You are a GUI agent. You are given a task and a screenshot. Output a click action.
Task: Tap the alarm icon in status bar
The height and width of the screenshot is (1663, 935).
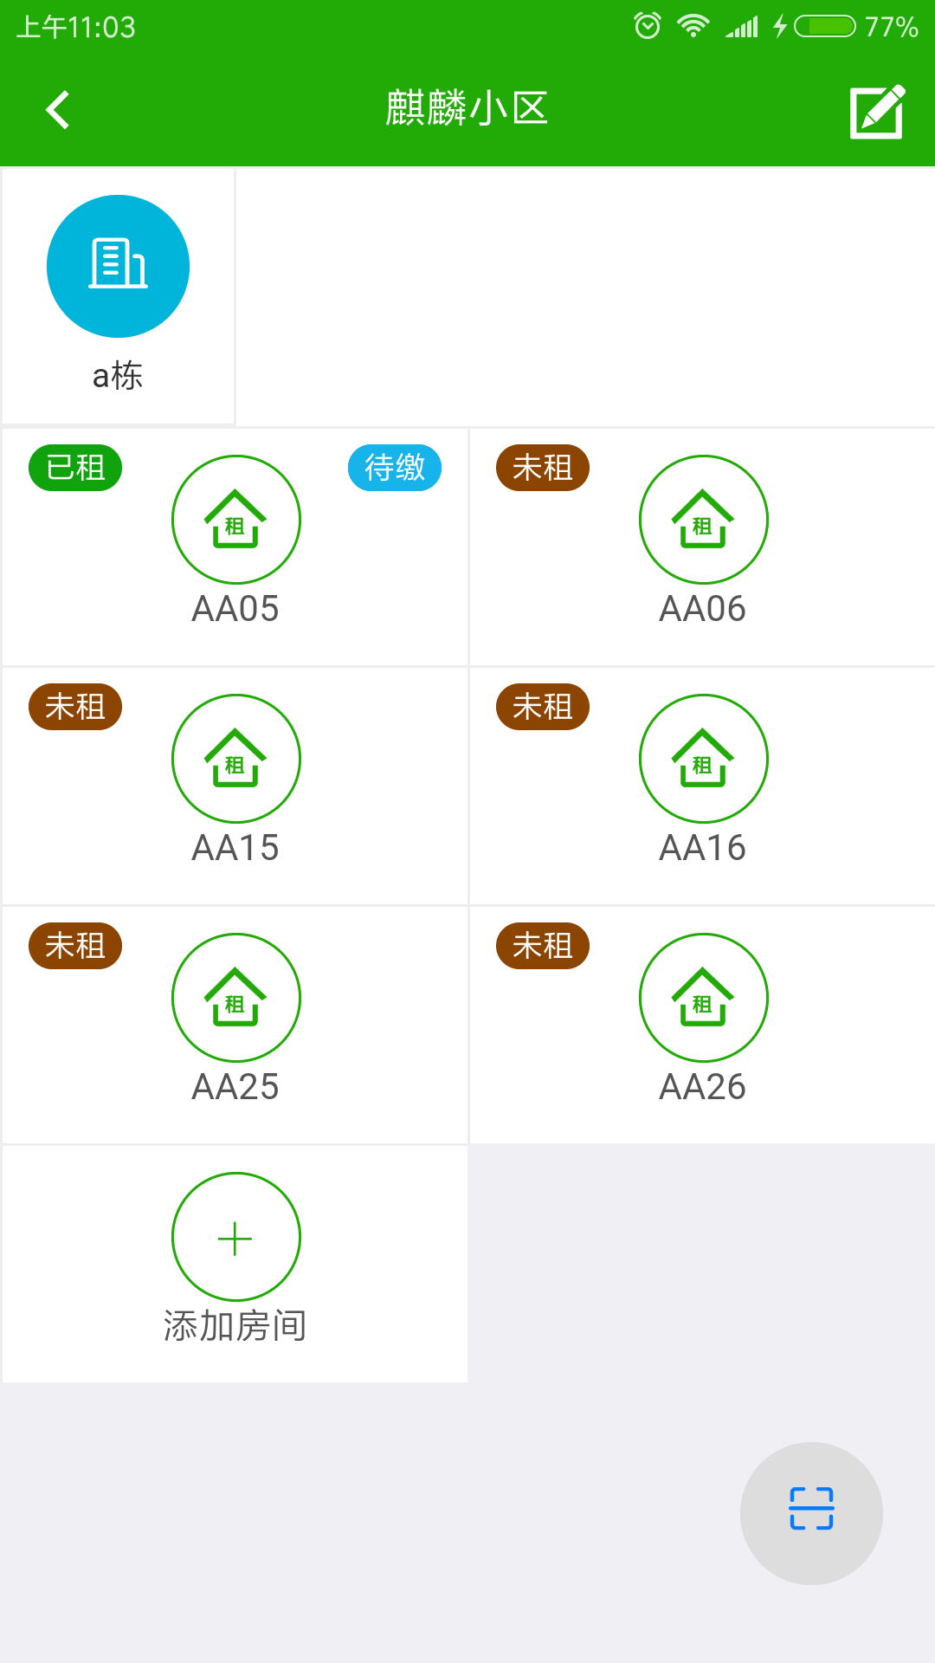(x=648, y=26)
